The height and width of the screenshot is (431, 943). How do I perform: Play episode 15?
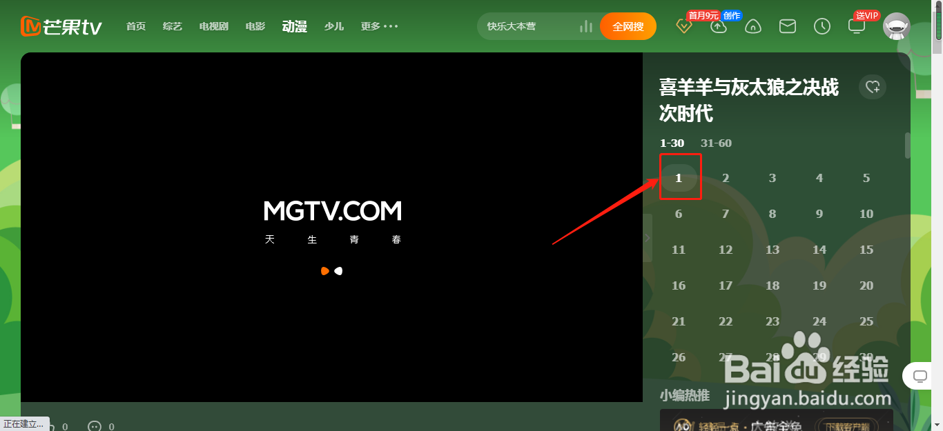[x=866, y=250]
